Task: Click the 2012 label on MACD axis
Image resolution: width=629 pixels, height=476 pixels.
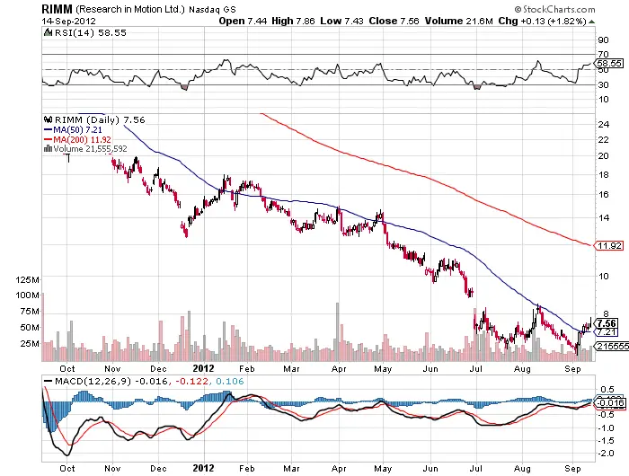Action: tap(203, 468)
